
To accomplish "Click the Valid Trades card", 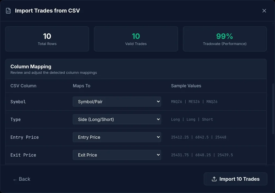I will click(x=136, y=39).
